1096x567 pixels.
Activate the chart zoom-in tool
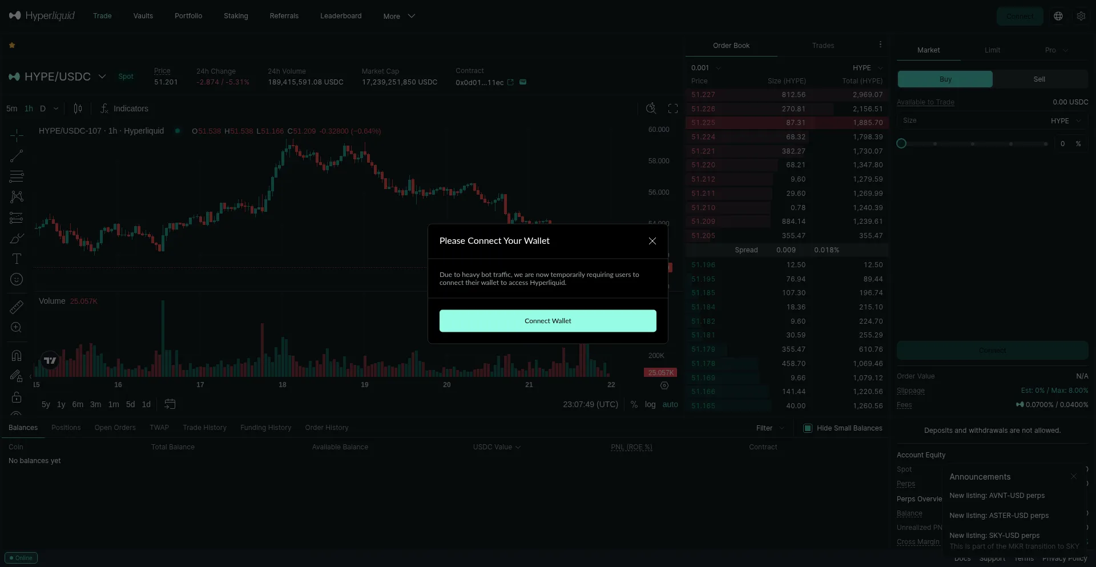[17, 328]
